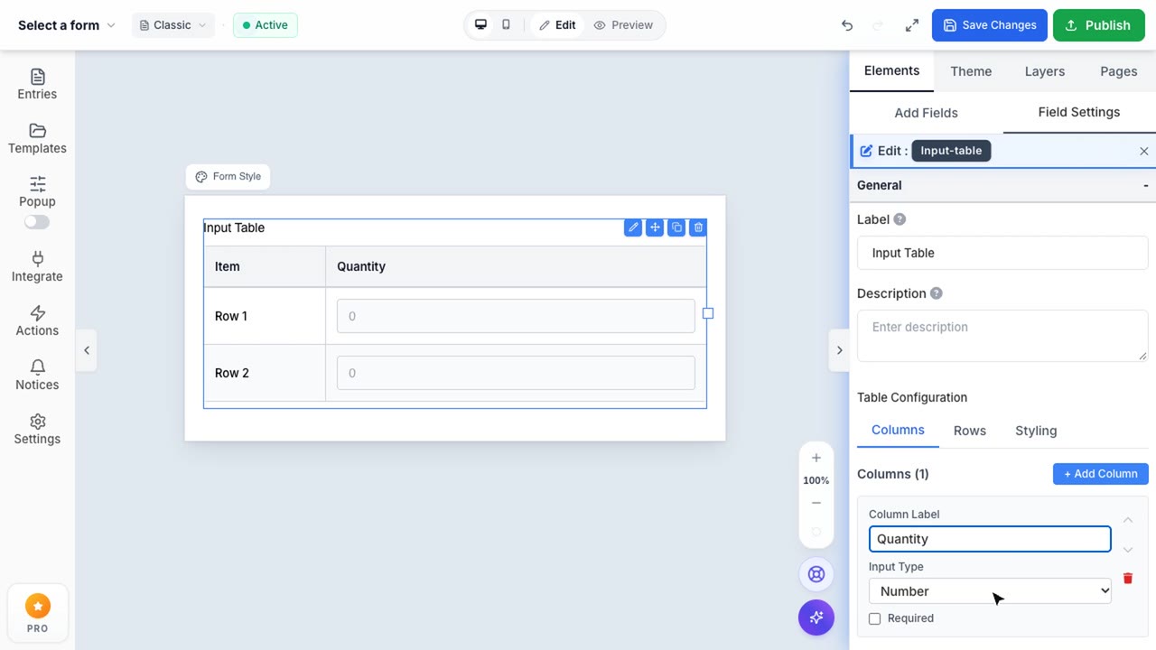
Task: Move the Quantity column down
Action: point(1127,550)
